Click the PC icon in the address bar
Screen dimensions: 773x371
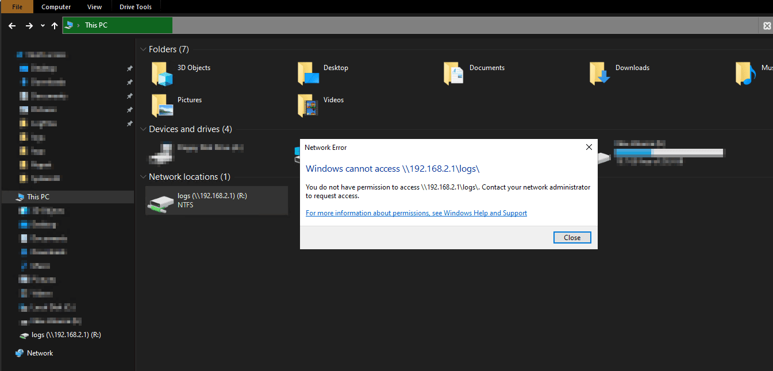pos(69,25)
